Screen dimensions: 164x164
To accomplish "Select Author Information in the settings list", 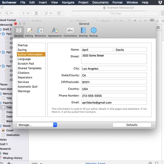I will [31, 54].
